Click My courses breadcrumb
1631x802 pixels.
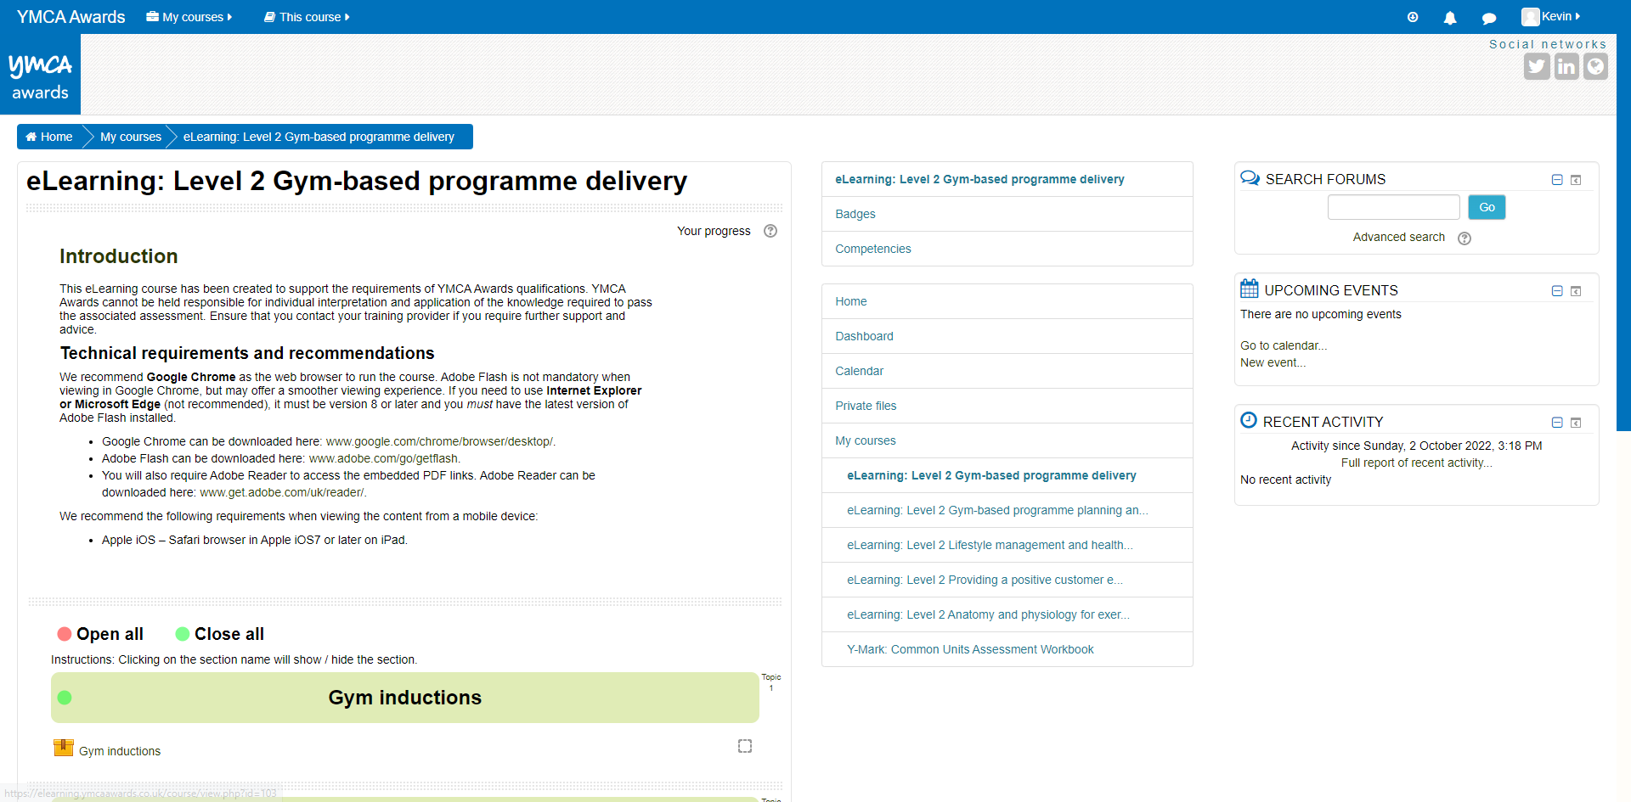pos(131,137)
